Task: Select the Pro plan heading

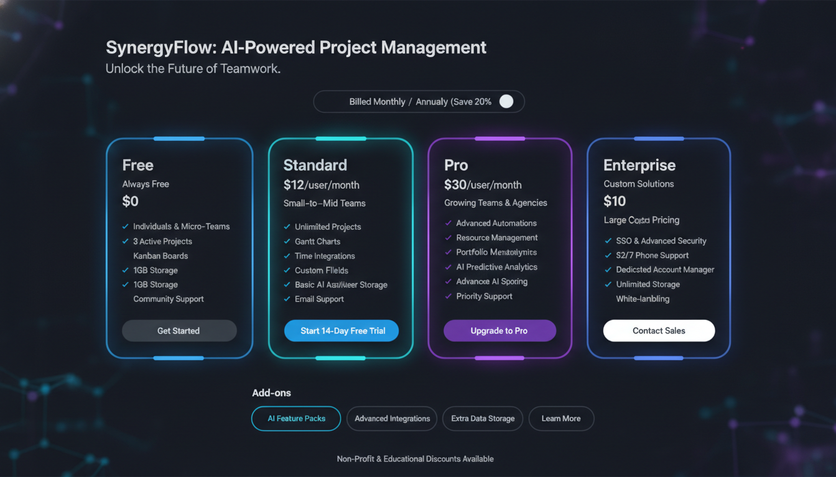Action: 456,165
